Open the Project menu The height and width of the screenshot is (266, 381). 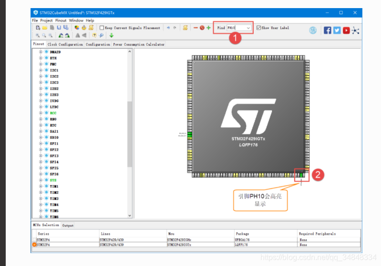46,20
